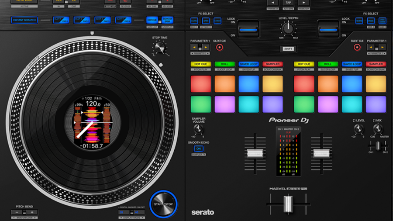The width and height of the screenshot is (393, 221).
Task: Tap the left deck purple performance pad
Action: (x=272, y=104)
